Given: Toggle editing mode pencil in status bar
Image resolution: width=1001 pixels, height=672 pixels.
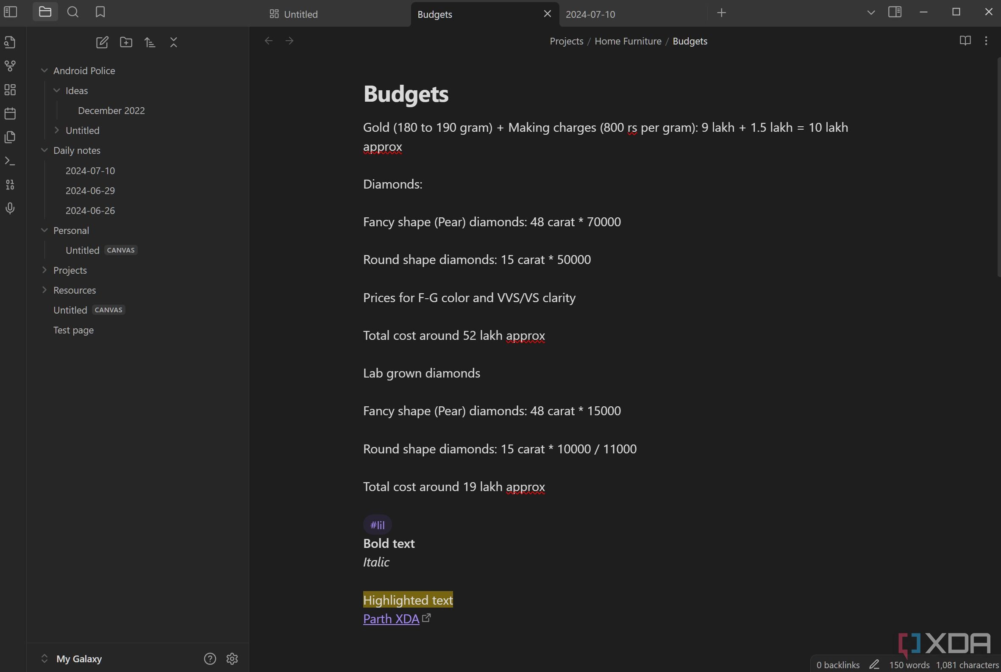Looking at the screenshot, I should click(874, 665).
